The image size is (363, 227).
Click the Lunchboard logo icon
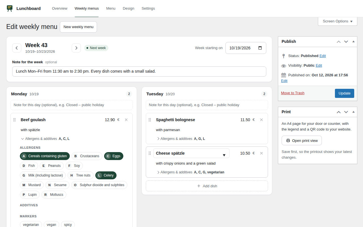(10, 9)
